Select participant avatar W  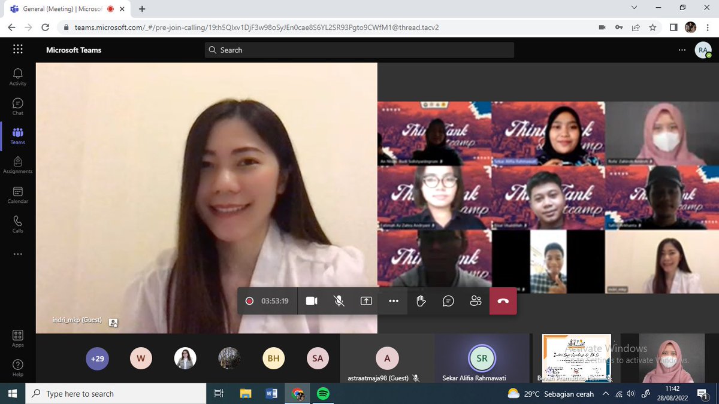141,359
